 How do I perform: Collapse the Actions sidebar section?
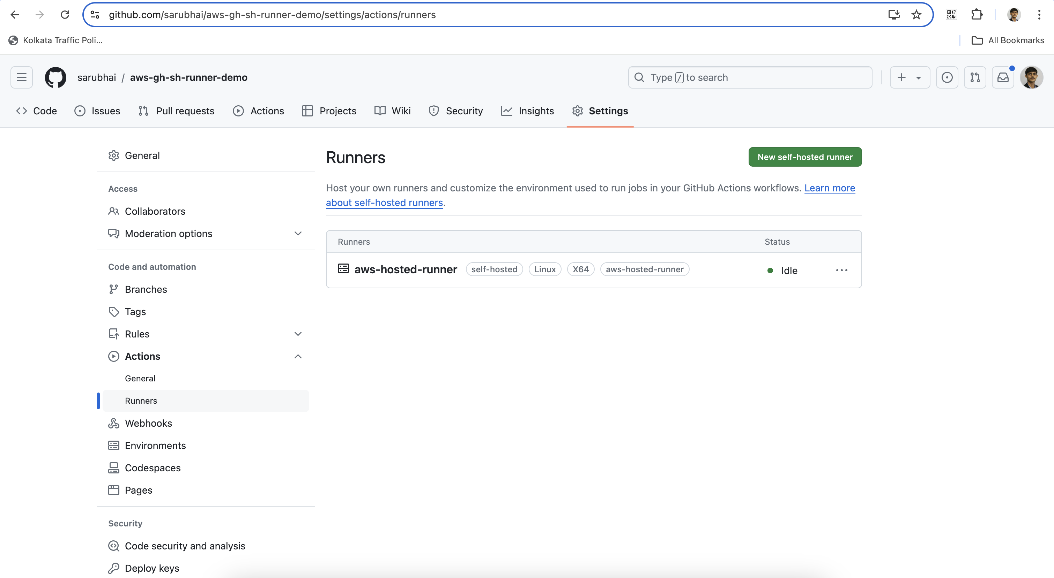[298, 356]
